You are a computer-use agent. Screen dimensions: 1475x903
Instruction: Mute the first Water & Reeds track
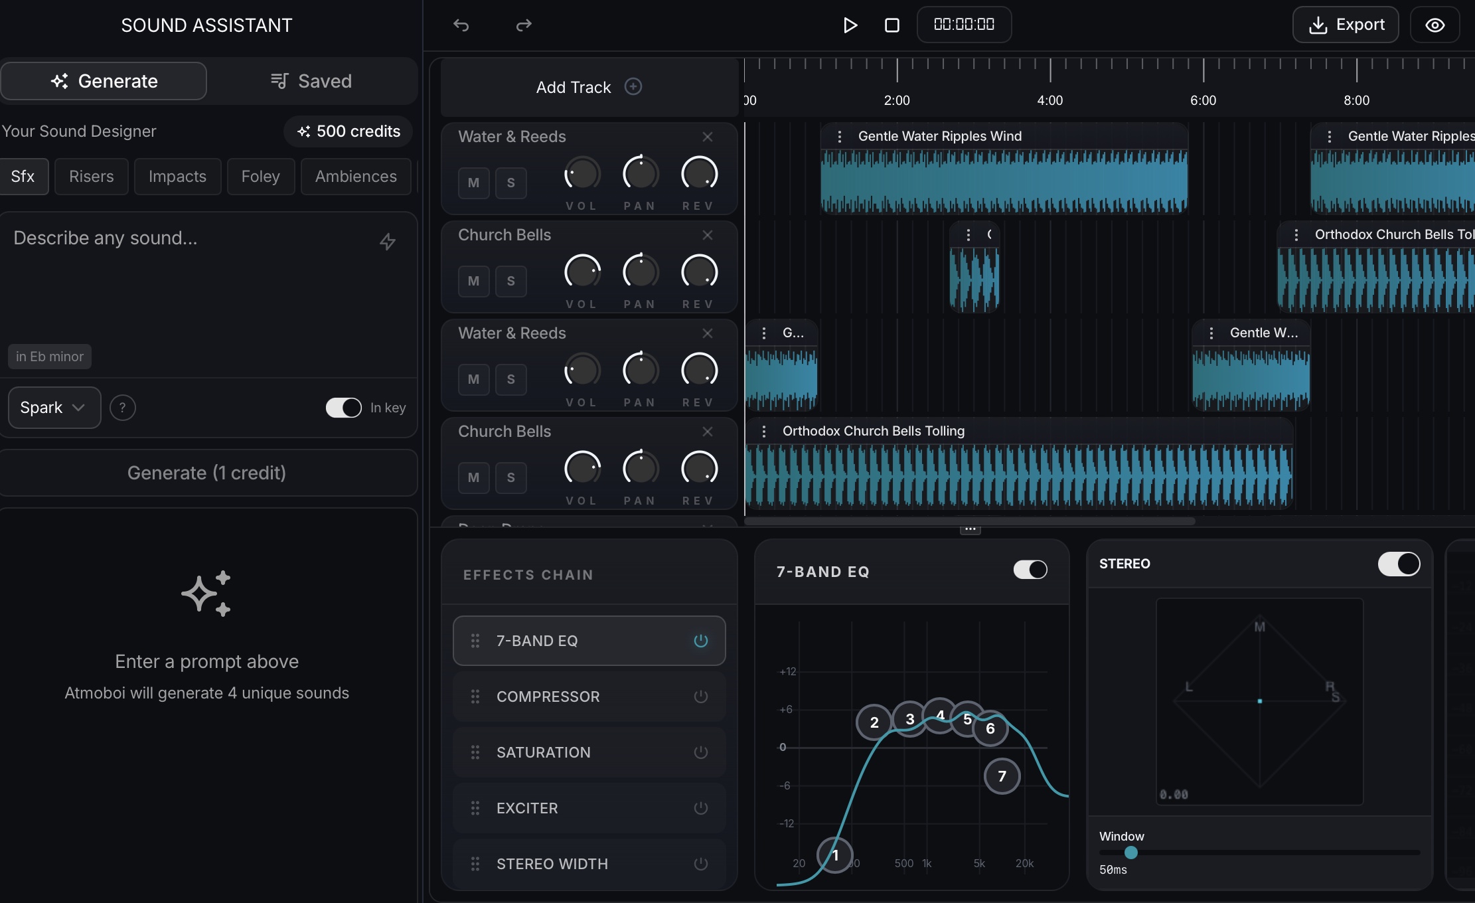click(473, 183)
